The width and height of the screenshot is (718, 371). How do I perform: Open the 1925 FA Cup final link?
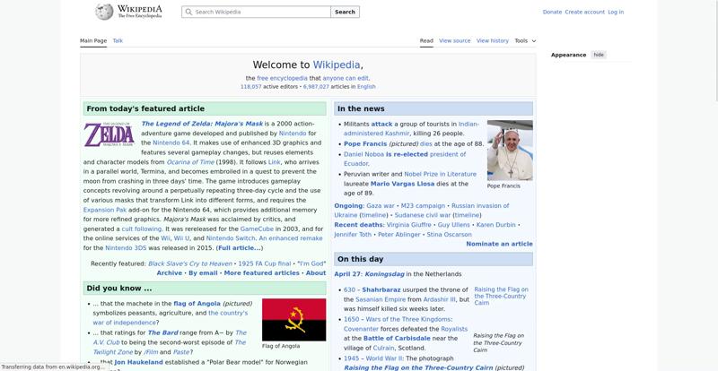point(265,263)
